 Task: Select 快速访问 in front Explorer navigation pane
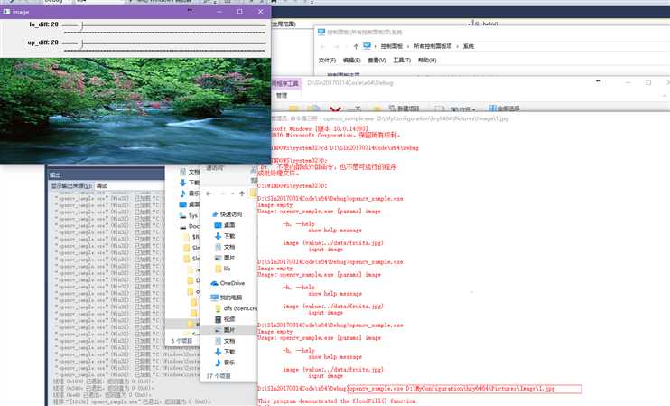227,214
